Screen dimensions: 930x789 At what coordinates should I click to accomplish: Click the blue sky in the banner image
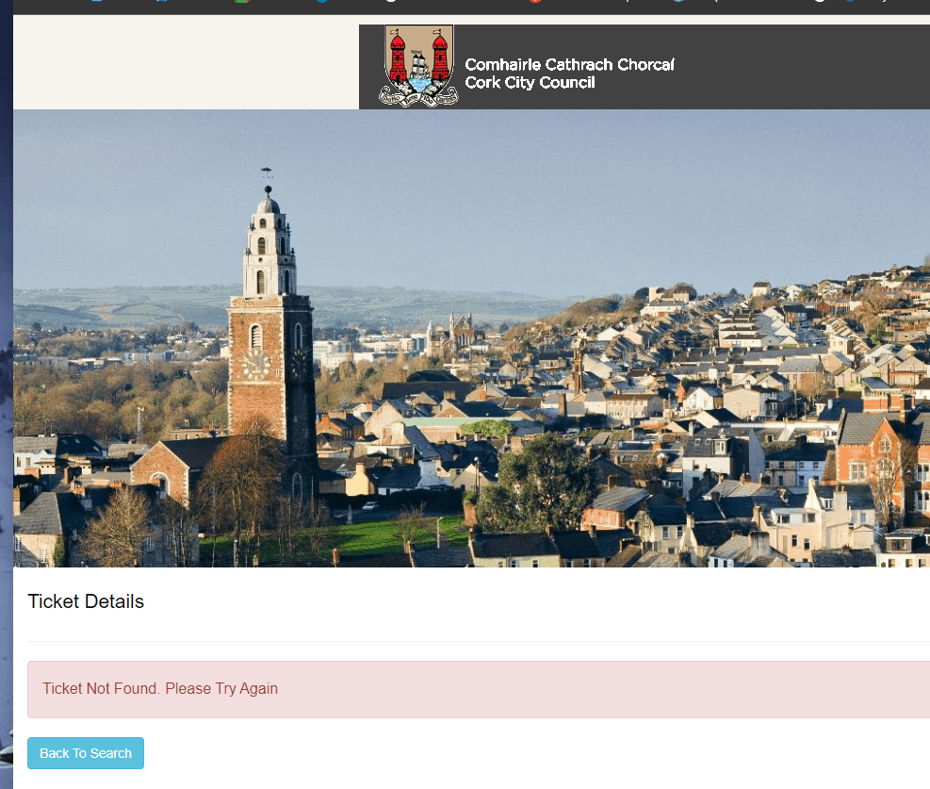click(x=565, y=189)
